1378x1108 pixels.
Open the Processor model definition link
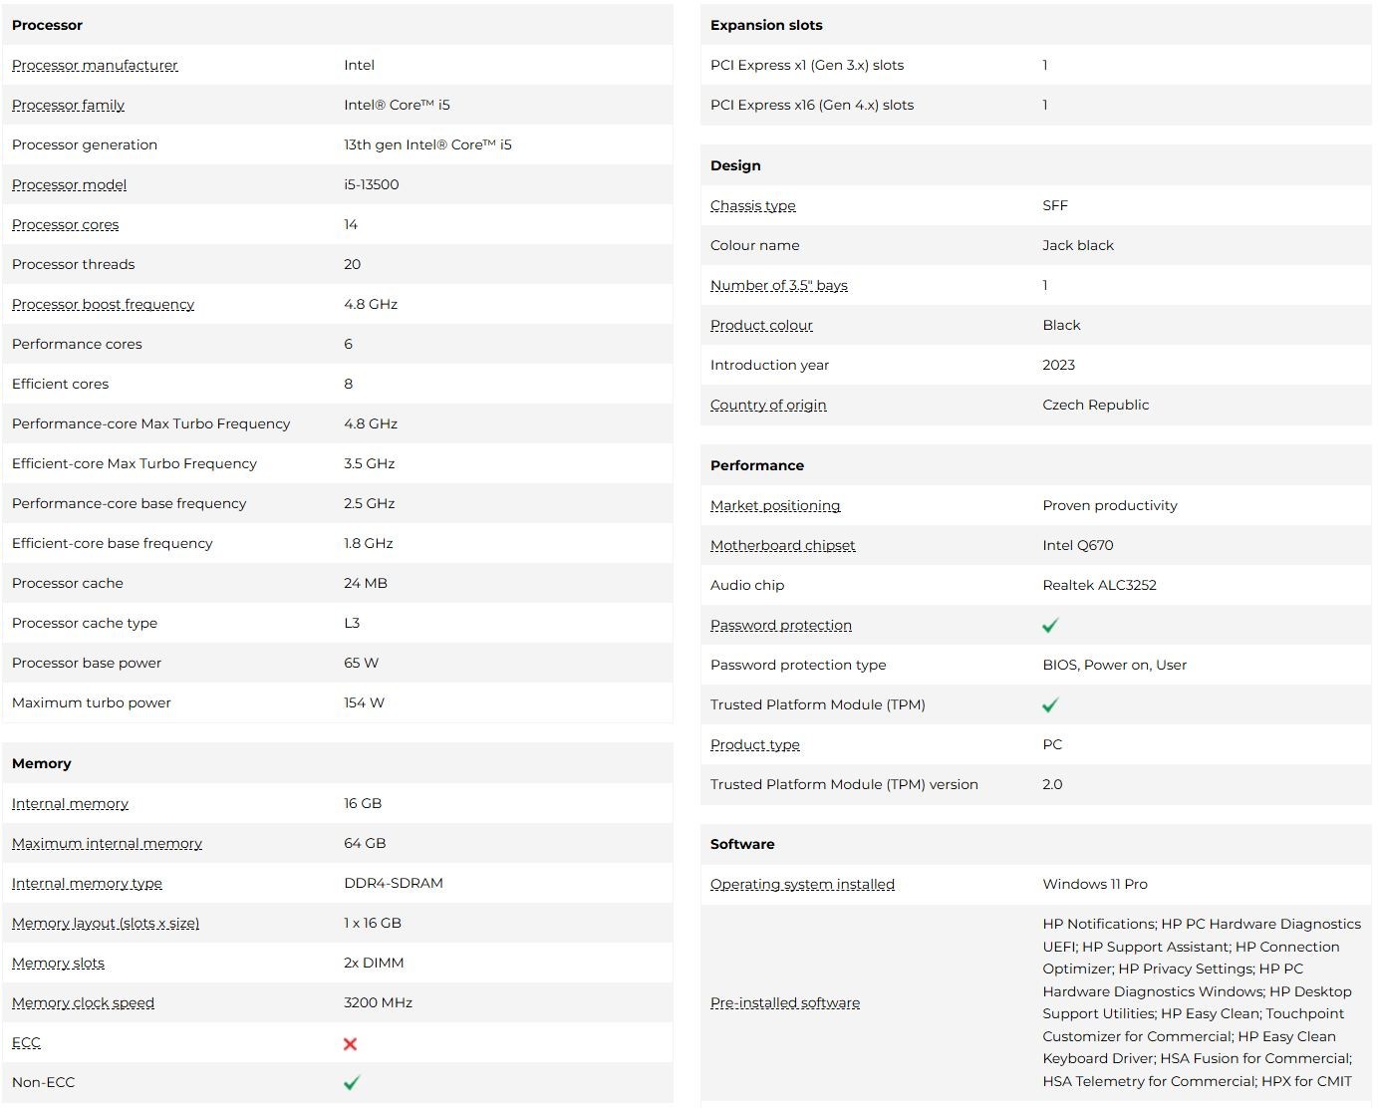(69, 185)
